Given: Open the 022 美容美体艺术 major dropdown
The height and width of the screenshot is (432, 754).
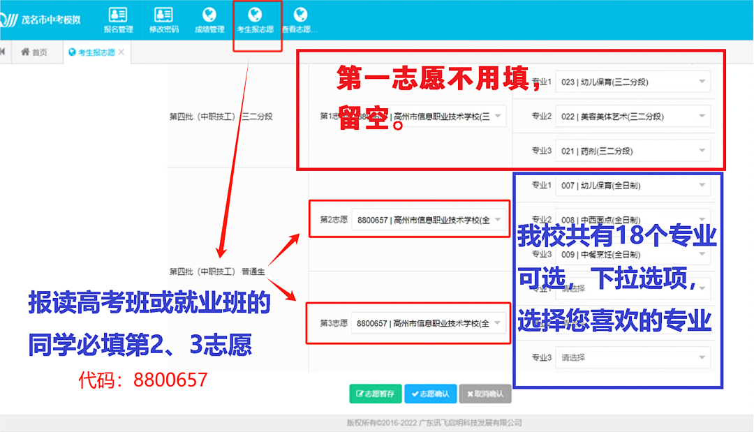Looking at the screenshot, I should click(632, 116).
